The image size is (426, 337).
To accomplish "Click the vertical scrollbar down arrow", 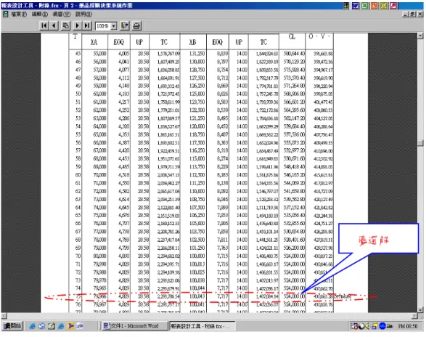I will click(x=420, y=309).
